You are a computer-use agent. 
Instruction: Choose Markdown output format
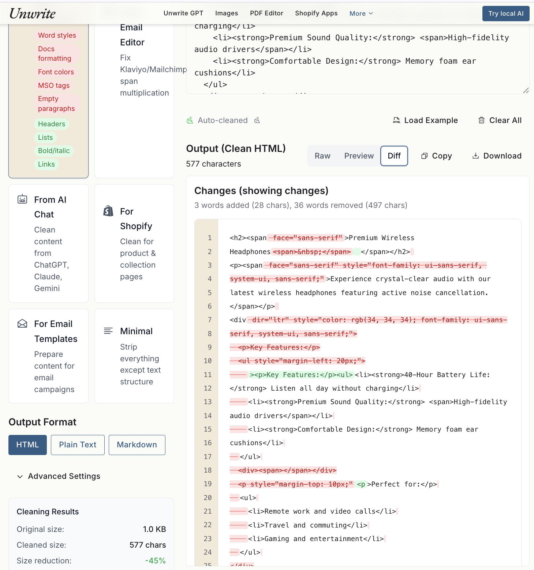click(x=137, y=445)
